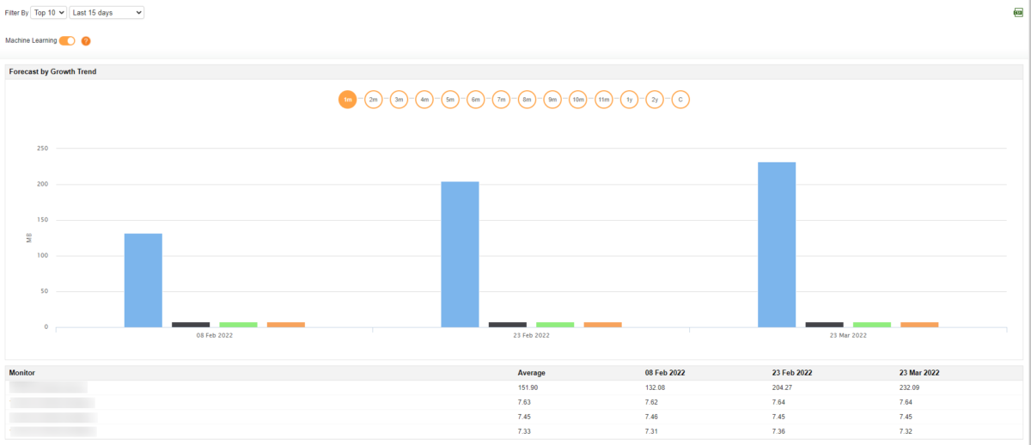Open the Top 10 filter dropdown
This screenshot has width=1031, height=445.
coord(48,13)
